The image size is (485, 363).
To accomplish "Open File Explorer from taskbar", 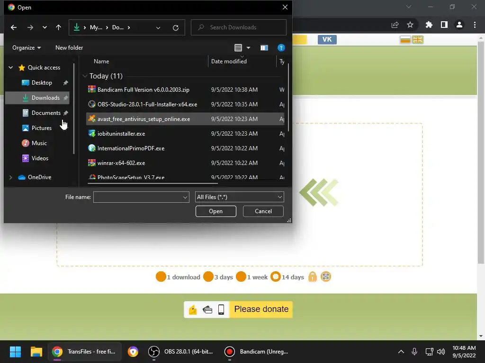I will click(x=36, y=352).
